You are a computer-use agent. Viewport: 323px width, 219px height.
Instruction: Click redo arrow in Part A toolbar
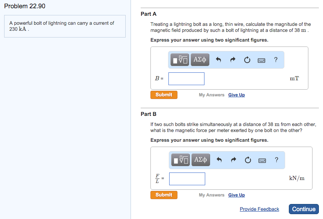[x=233, y=60]
